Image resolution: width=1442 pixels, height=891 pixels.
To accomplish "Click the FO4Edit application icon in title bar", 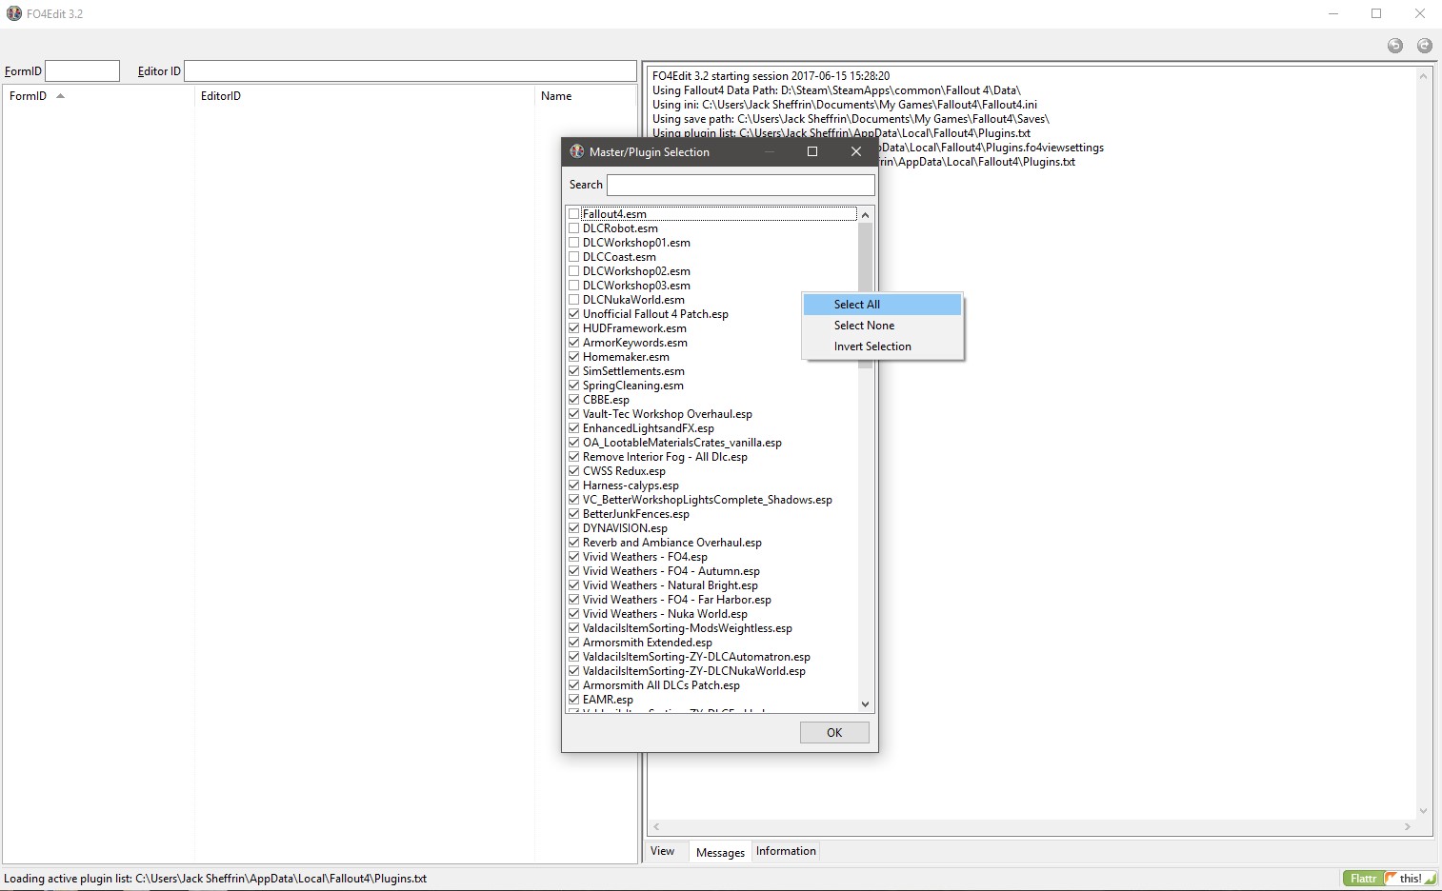I will pyautogui.click(x=14, y=13).
